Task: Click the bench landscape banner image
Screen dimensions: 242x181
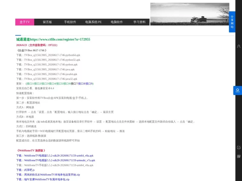Action: [x=190, y=14]
